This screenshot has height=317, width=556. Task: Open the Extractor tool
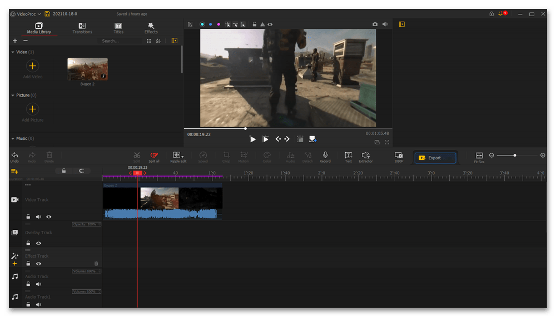[x=365, y=155]
